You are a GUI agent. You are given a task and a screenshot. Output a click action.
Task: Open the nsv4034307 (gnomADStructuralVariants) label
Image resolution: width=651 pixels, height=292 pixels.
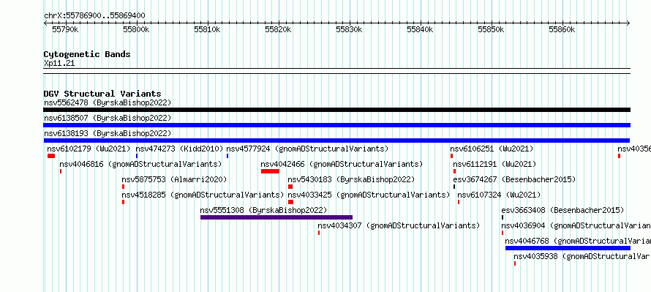(399, 225)
